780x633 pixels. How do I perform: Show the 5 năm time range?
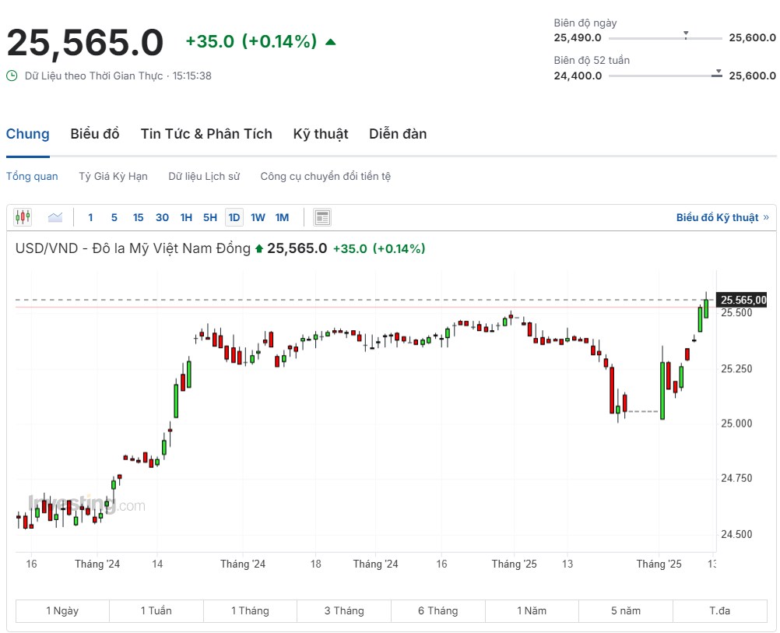tap(626, 610)
